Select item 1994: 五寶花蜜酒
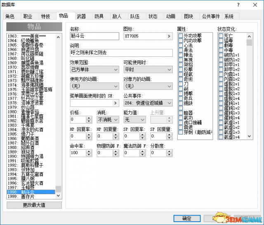 pos(31,174)
